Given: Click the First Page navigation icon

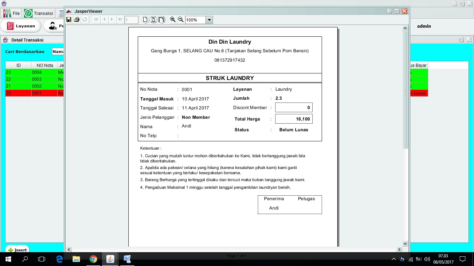Looking at the screenshot, I should click(x=96, y=20).
